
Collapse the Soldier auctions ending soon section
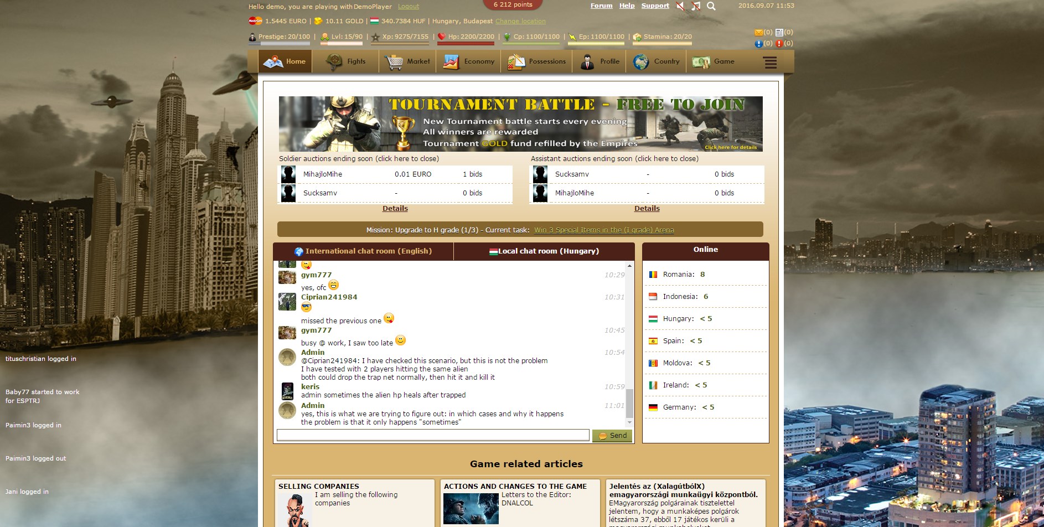point(359,159)
